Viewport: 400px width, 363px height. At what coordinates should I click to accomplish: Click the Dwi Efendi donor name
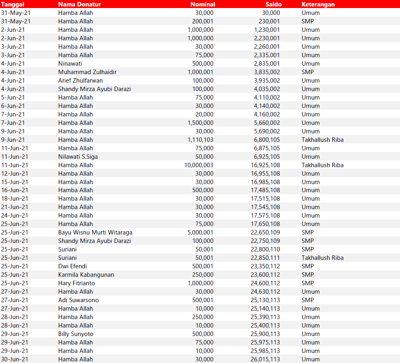click(72, 266)
